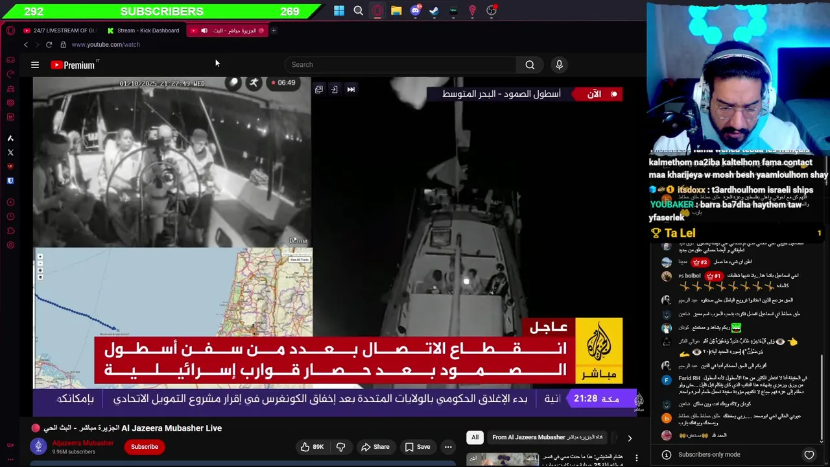This screenshot has width=830, height=467.
Task: Click the youtube.com/watch address bar
Action: [106, 45]
